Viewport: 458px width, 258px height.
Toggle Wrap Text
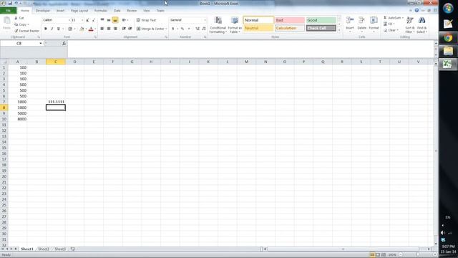click(146, 20)
